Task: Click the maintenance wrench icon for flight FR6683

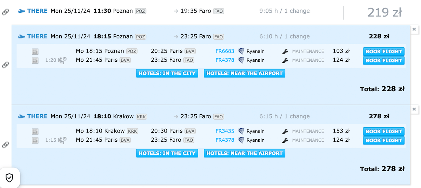Action: 285,52
